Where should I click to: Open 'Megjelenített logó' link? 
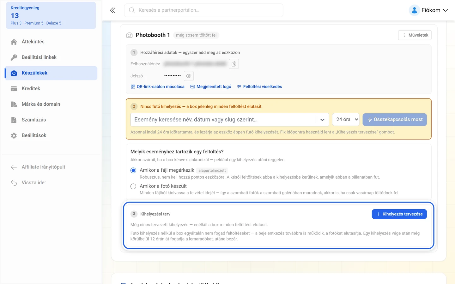(x=211, y=87)
